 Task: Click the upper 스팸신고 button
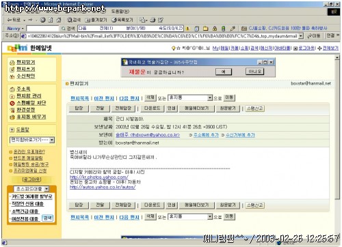click(x=255, y=108)
